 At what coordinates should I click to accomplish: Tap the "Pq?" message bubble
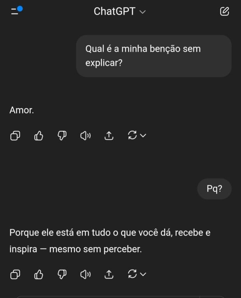point(214,189)
